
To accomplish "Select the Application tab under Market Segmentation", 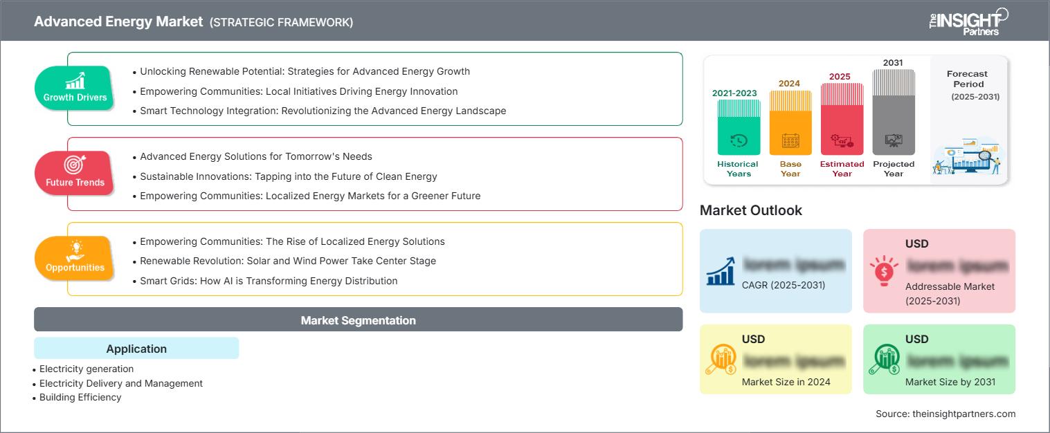I will pos(136,349).
